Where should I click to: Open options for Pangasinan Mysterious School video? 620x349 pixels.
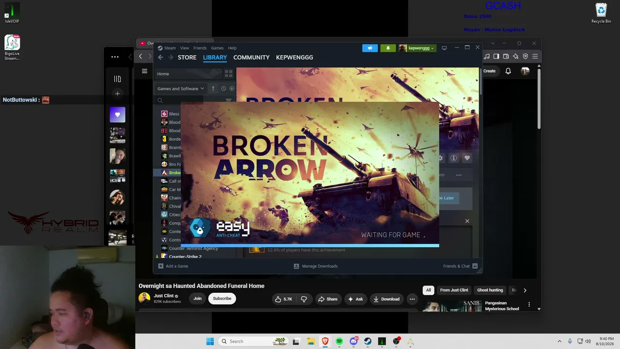[529, 304]
